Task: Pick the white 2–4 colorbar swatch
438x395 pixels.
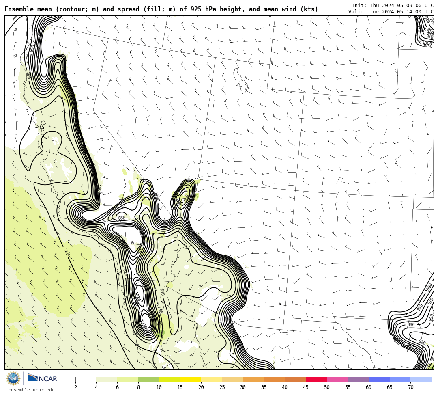Action: (86, 379)
